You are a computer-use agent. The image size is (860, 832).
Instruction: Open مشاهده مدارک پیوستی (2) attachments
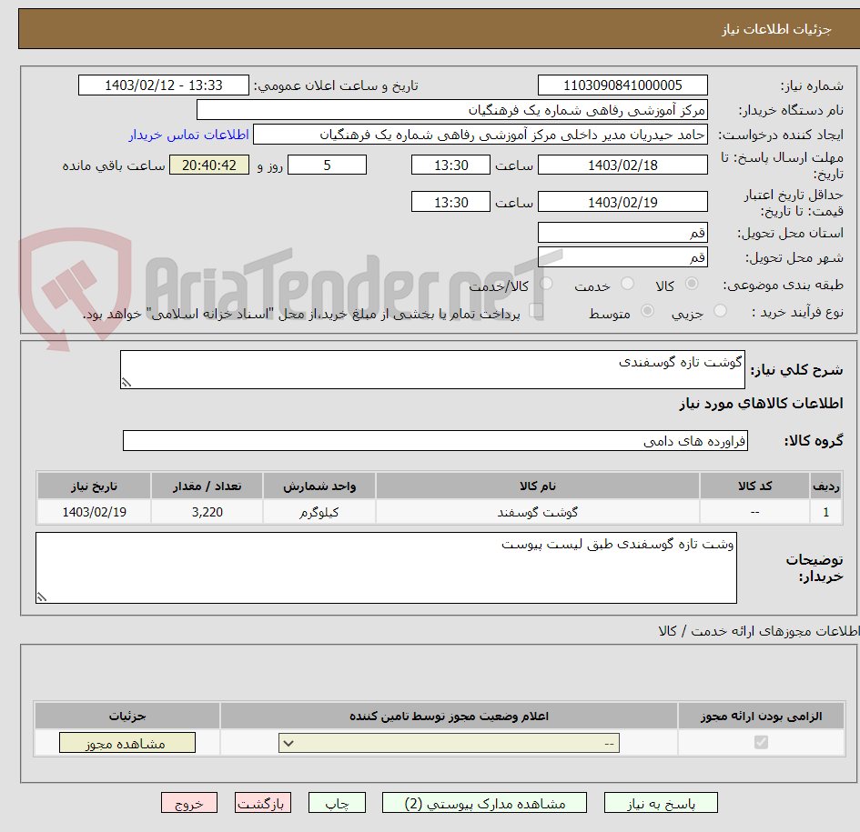coord(484,803)
